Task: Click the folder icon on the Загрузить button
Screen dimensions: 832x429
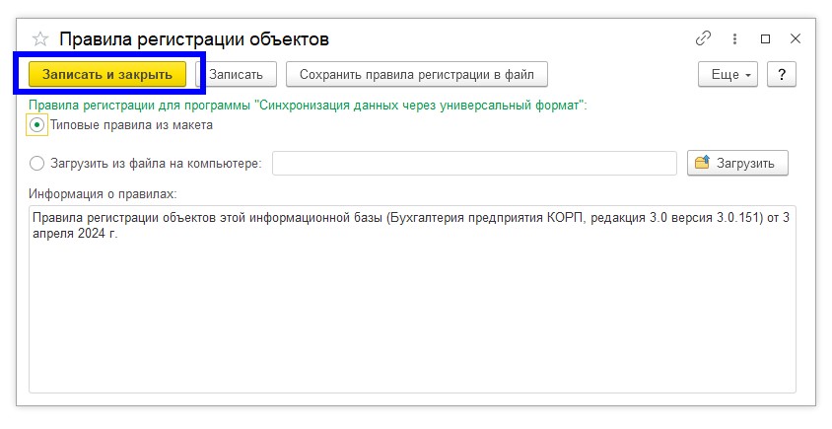Action: pyautogui.click(x=702, y=163)
